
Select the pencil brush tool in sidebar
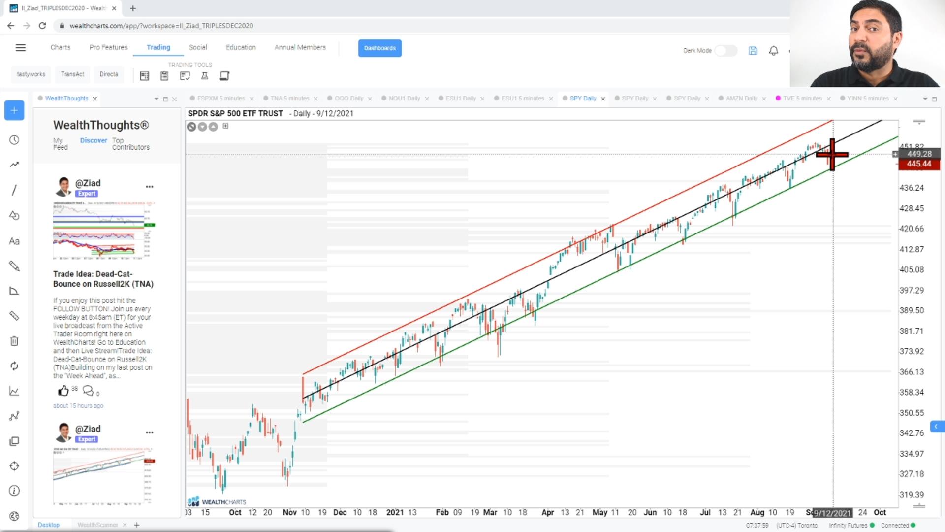pyautogui.click(x=14, y=266)
